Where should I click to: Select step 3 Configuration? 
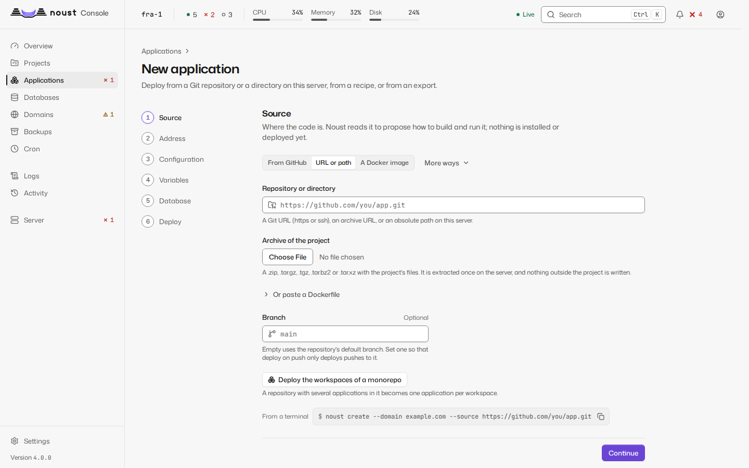pyautogui.click(x=173, y=159)
